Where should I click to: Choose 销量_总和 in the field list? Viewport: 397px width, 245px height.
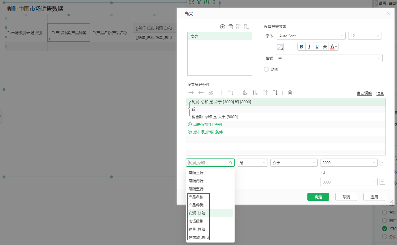[210, 229]
